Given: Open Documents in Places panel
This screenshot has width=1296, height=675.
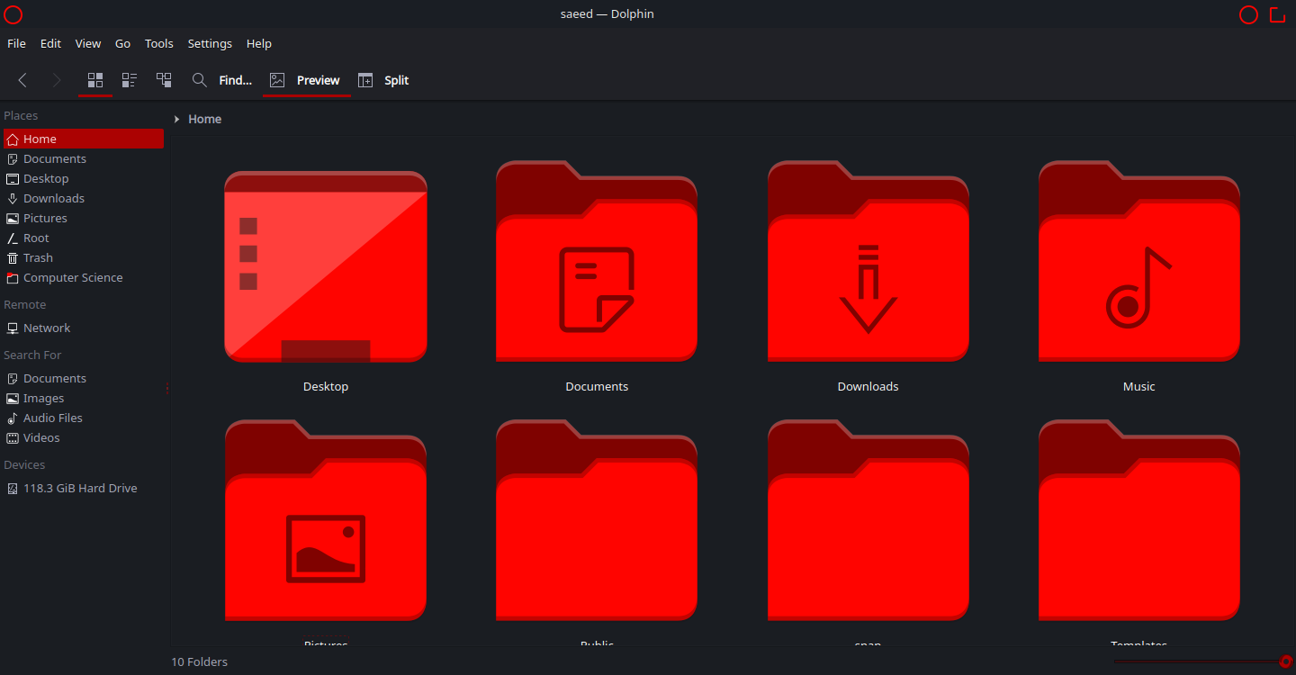Looking at the screenshot, I should pos(84,158).
